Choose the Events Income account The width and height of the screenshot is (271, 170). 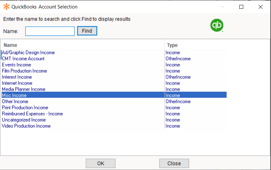(x=17, y=65)
